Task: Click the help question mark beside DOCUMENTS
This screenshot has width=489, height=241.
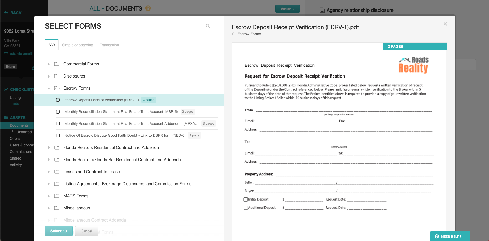Action: point(148,8)
